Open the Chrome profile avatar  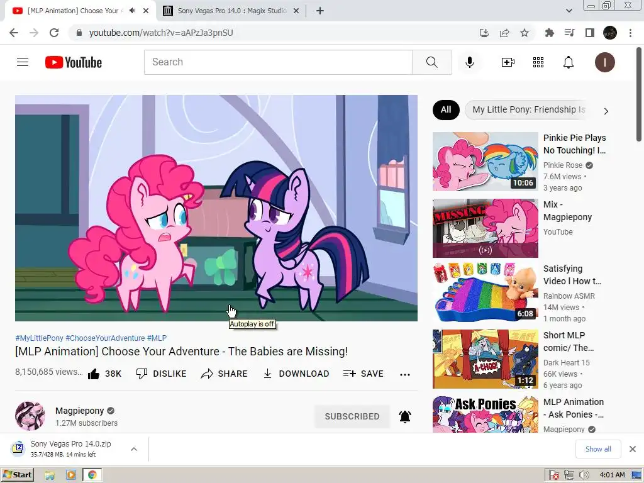point(610,33)
